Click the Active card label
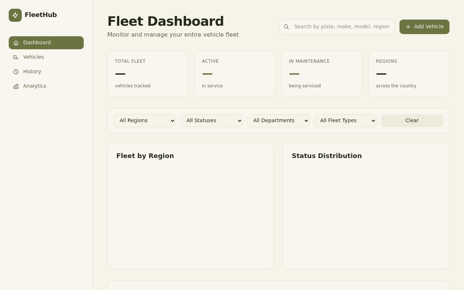Image resolution: width=464 pixels, height=290 pixels. tap(210, 61)
